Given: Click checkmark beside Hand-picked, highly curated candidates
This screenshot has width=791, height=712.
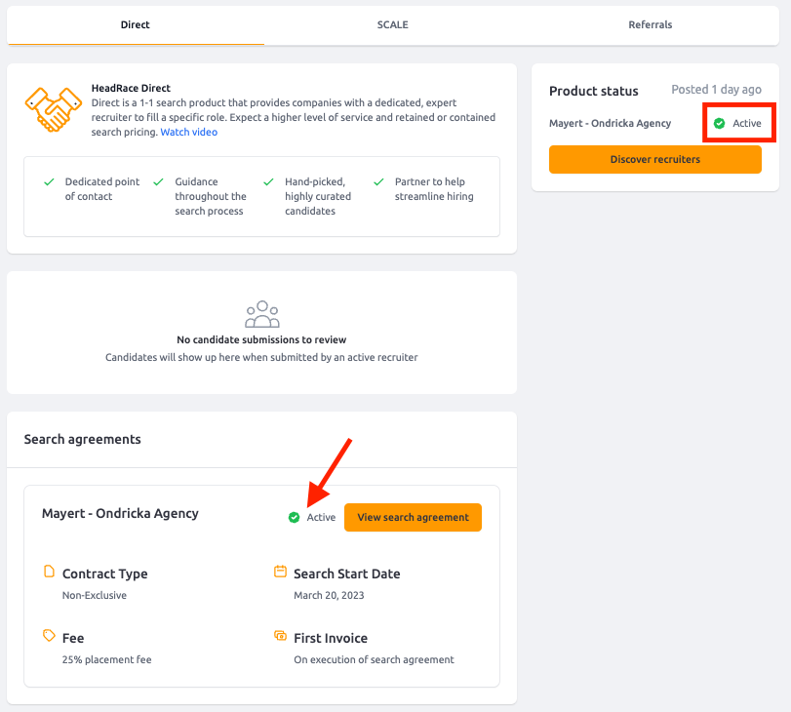Looking at the screenshot, I should [269, 181].
